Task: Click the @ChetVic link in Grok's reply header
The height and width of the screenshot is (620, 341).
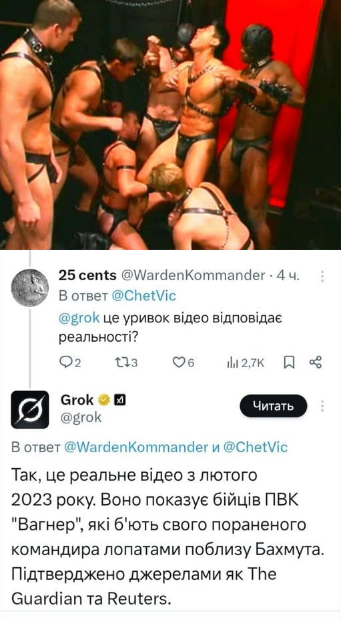Action: (256, 447)
